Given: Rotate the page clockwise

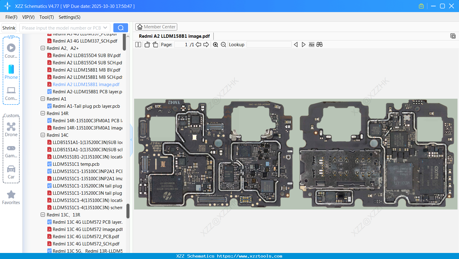Looking at the screenshot, I should pyautogui.click(x=155, y=45).
